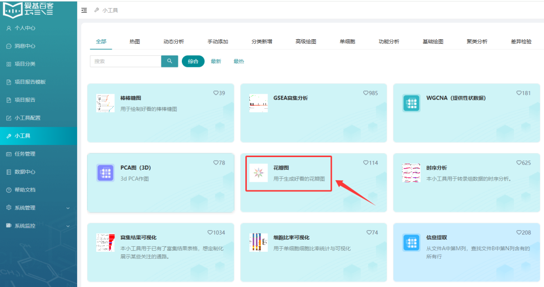Screen dimensions: 544x287
Task: Sort tools by 最新
Action: tap(216, 61)
